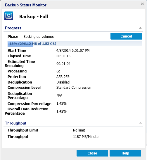Viewport: 147px width, 160px height.
Task: Collapse the Throughput section triangle
Action: click(140, 123)
